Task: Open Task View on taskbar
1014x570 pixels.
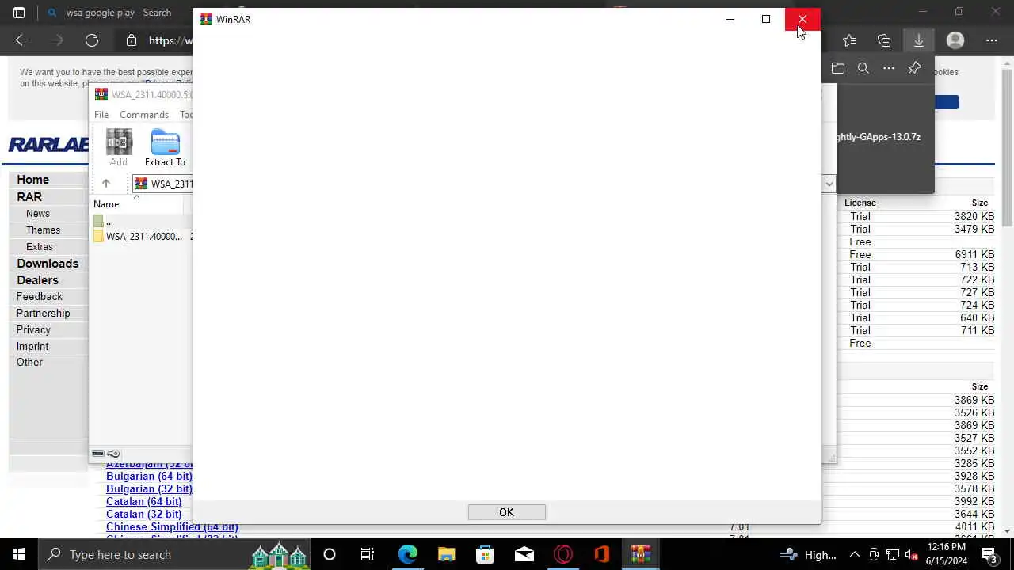Action: coord(368,554)
